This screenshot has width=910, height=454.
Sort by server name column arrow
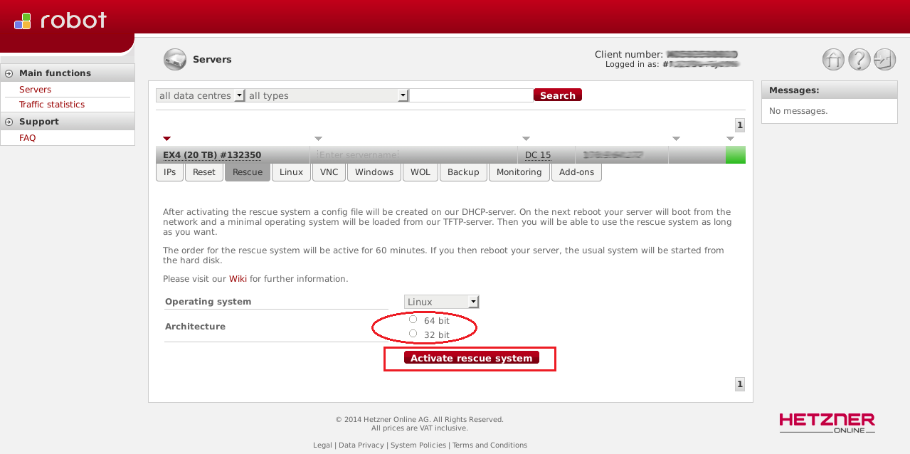318,138
